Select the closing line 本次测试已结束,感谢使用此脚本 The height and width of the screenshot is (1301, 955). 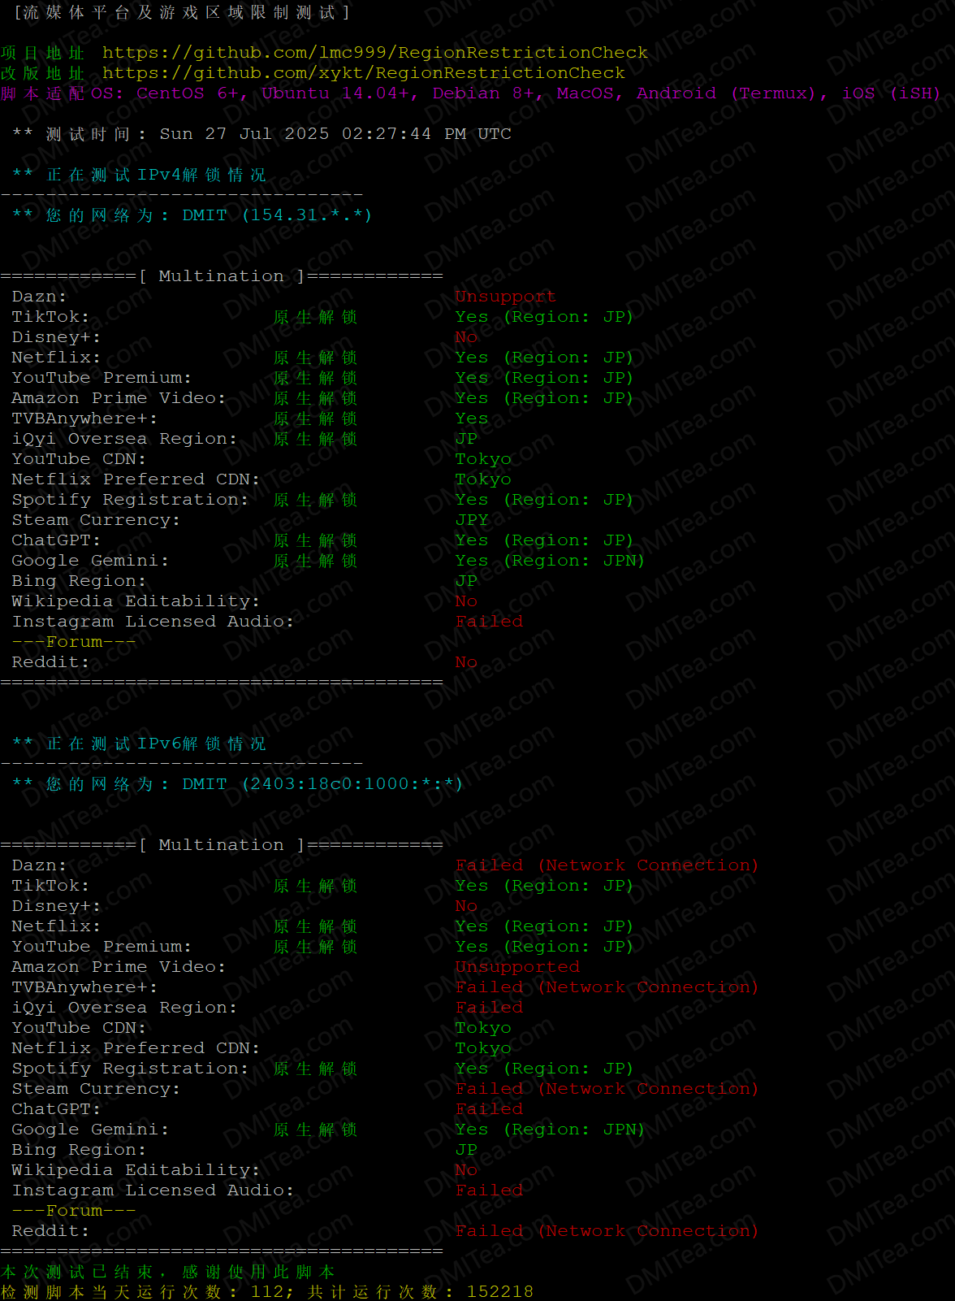(168, 1272)
